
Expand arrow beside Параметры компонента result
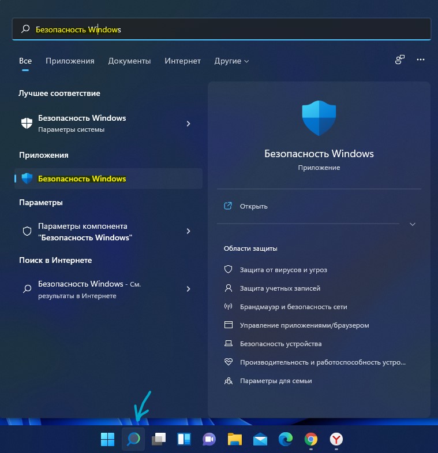[188, 231]
